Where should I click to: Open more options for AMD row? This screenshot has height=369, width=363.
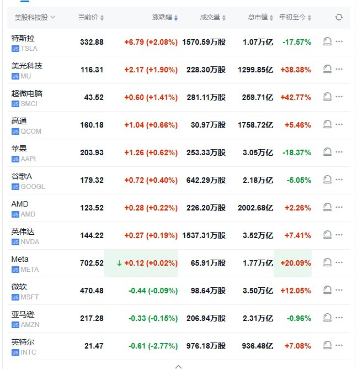click(339, 207)
